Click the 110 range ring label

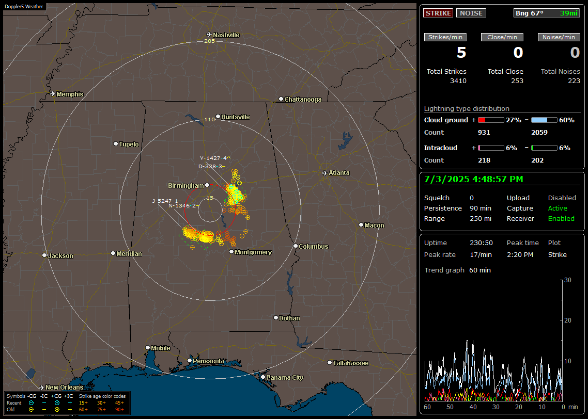point(209,120)
